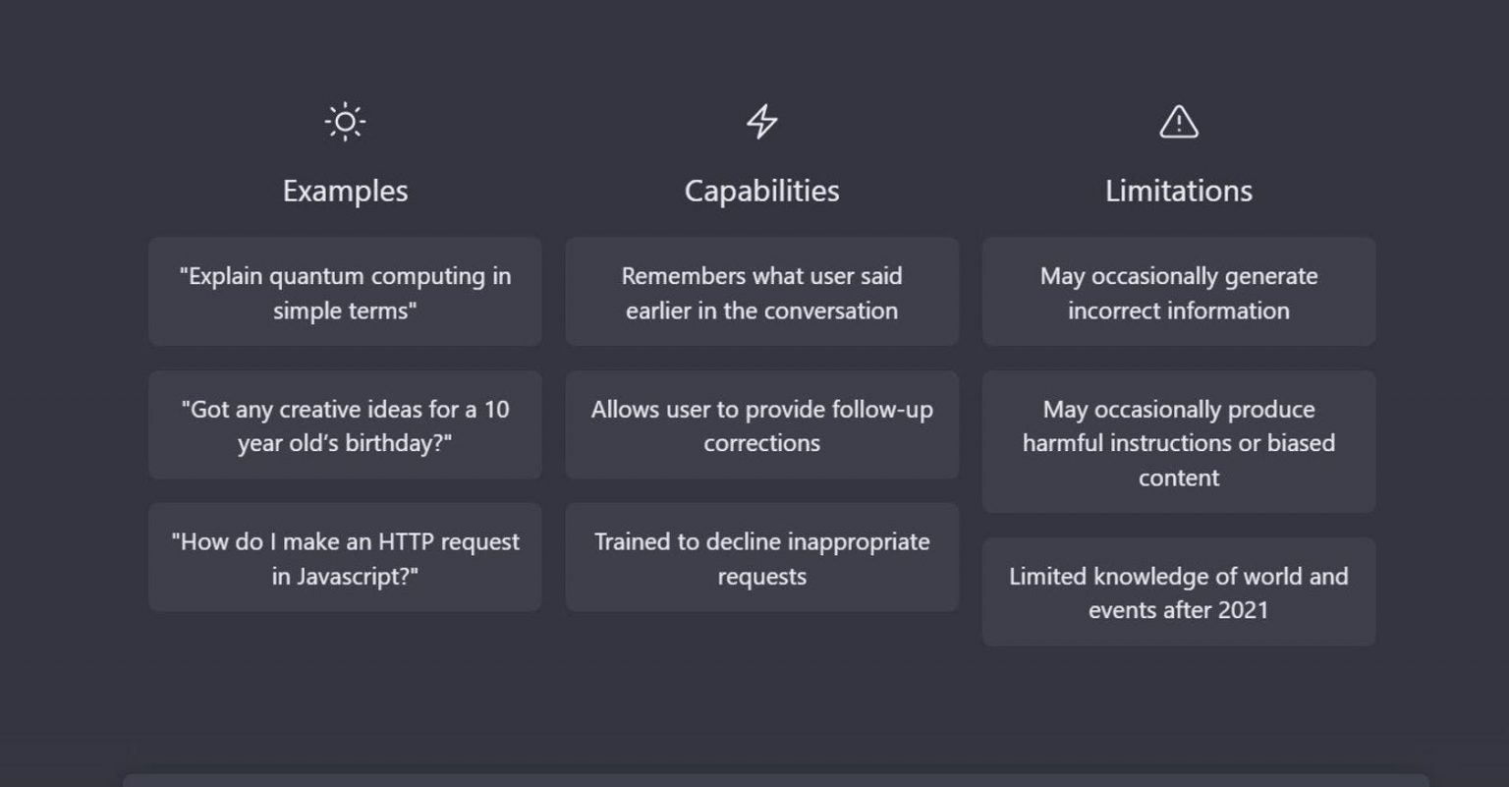Try the Javascript HTTP request suggestion
Screen dimensions: 1509x787
click(x=345, y=558)
